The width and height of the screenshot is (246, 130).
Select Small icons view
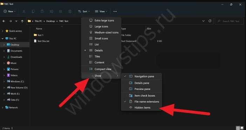101,39
